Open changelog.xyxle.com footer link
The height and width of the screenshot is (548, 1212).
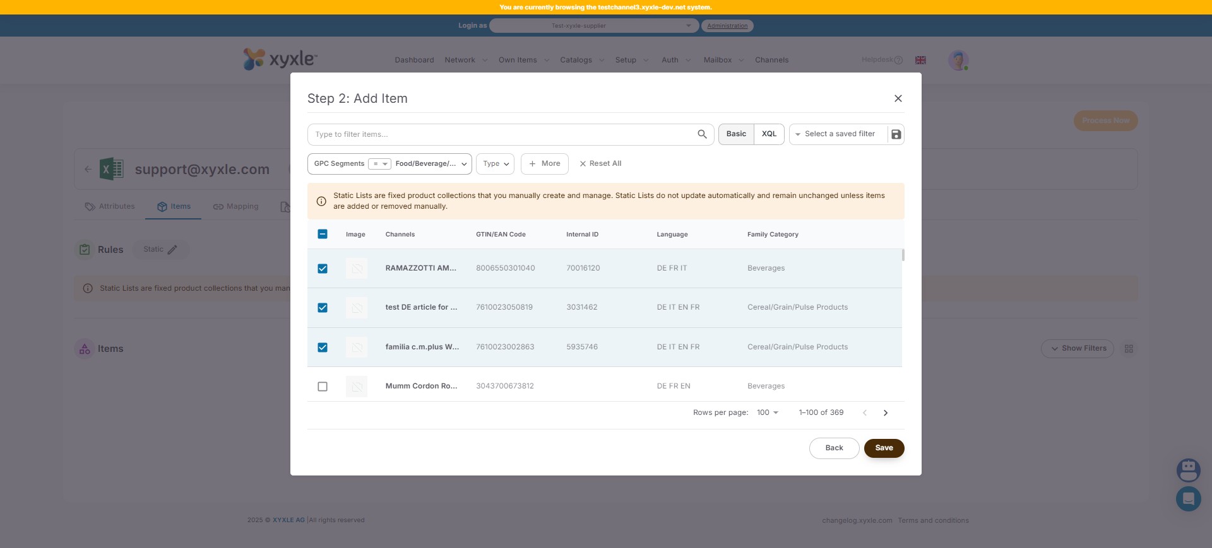857,521
